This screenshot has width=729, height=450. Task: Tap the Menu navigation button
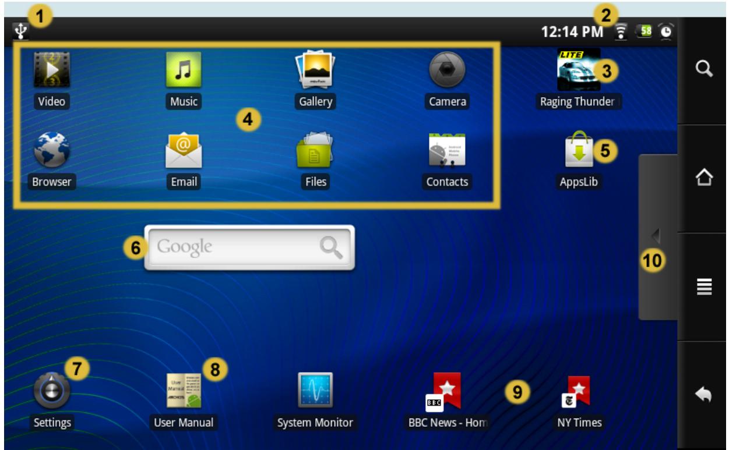click(704, 287)
